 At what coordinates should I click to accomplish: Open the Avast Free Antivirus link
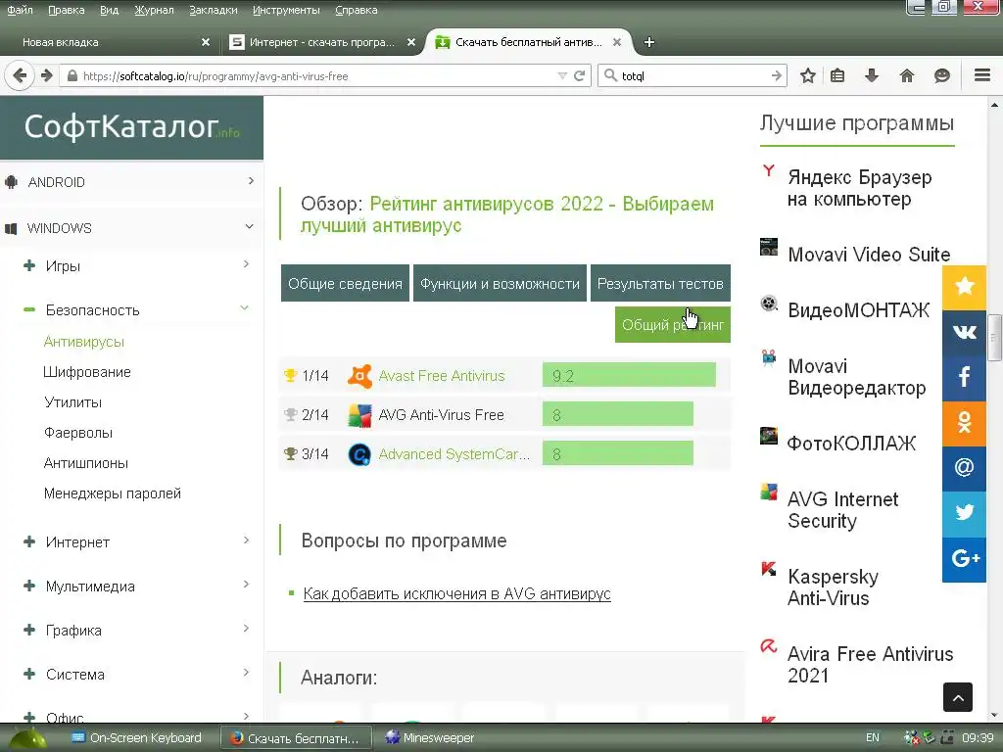[442, 376]
